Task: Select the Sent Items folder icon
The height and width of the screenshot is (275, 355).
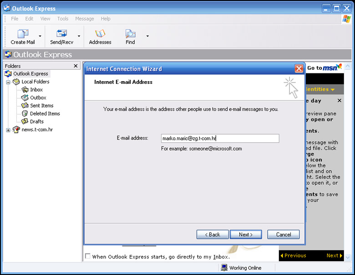Action: tap(25, 105)
